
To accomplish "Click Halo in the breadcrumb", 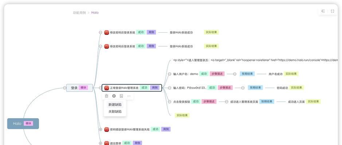I will click(95, 13).
